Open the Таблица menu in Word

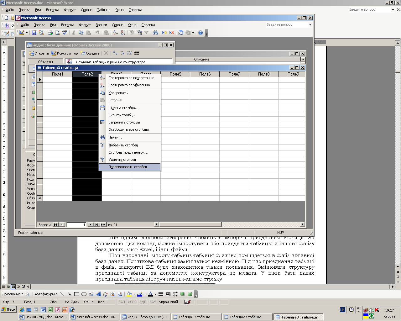pos(104,10)
